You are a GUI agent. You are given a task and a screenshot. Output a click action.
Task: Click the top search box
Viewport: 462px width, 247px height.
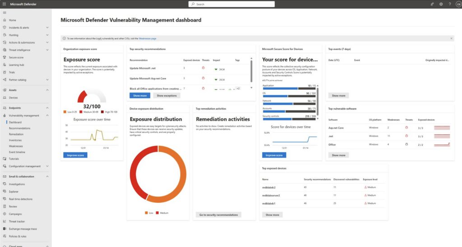point(231,4)
